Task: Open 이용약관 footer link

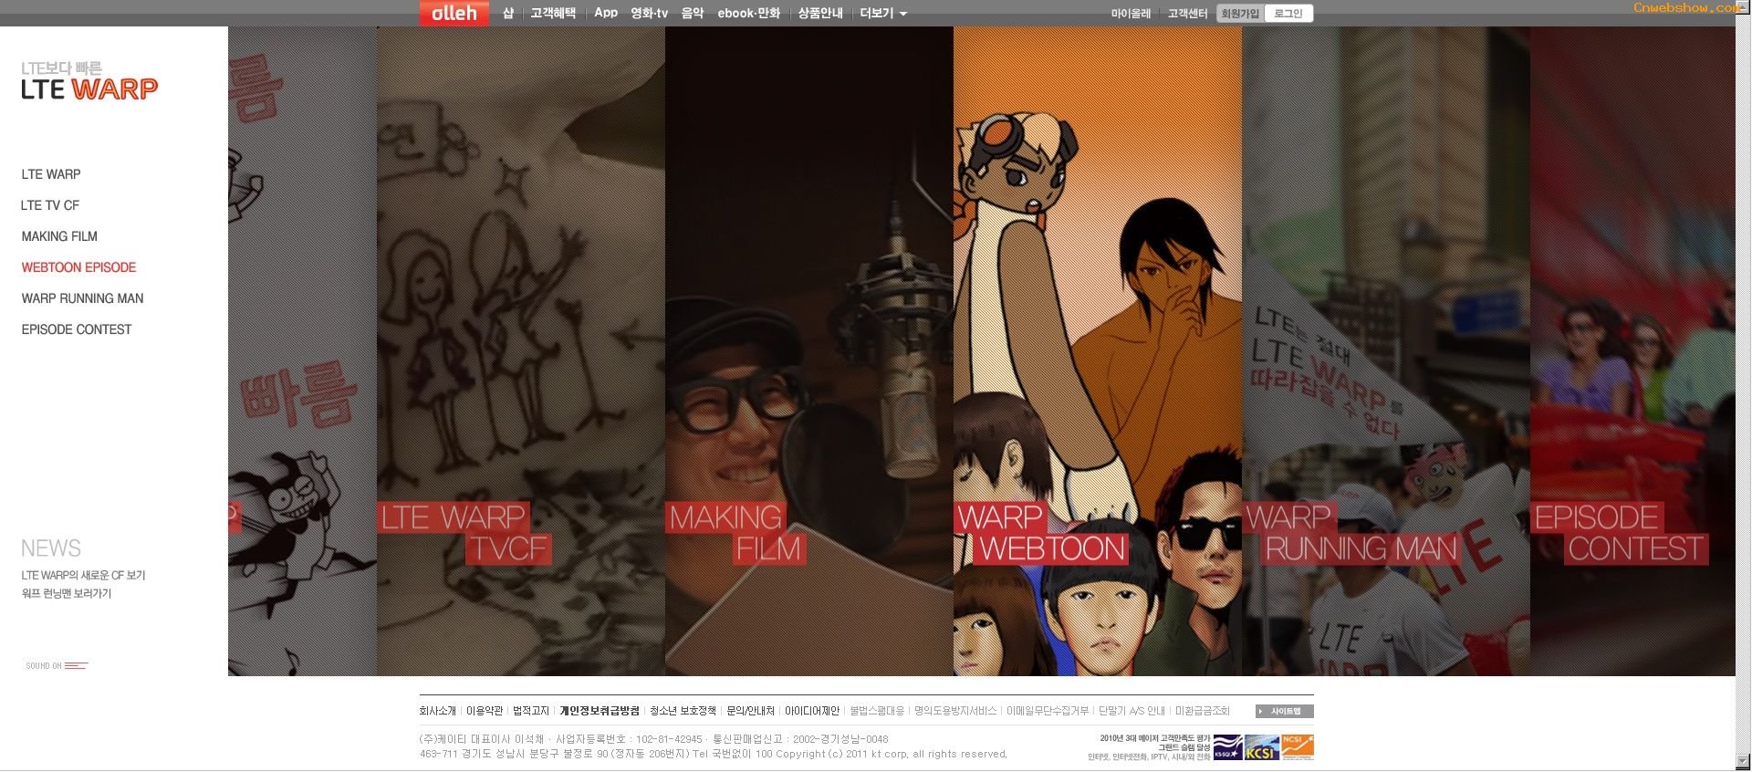Action: coord(485,711)
